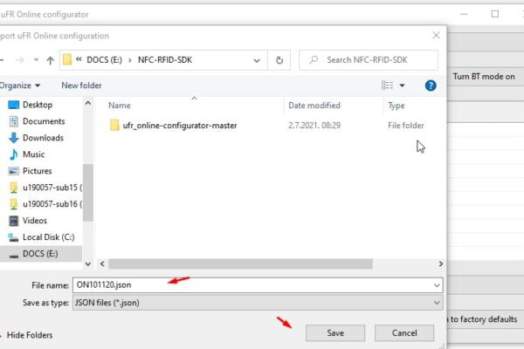Open the view options dropdown arrow

tap(402, 86)
